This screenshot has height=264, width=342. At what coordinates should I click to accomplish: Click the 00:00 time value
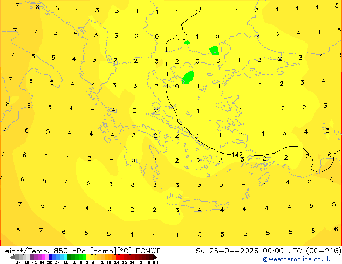273,251
